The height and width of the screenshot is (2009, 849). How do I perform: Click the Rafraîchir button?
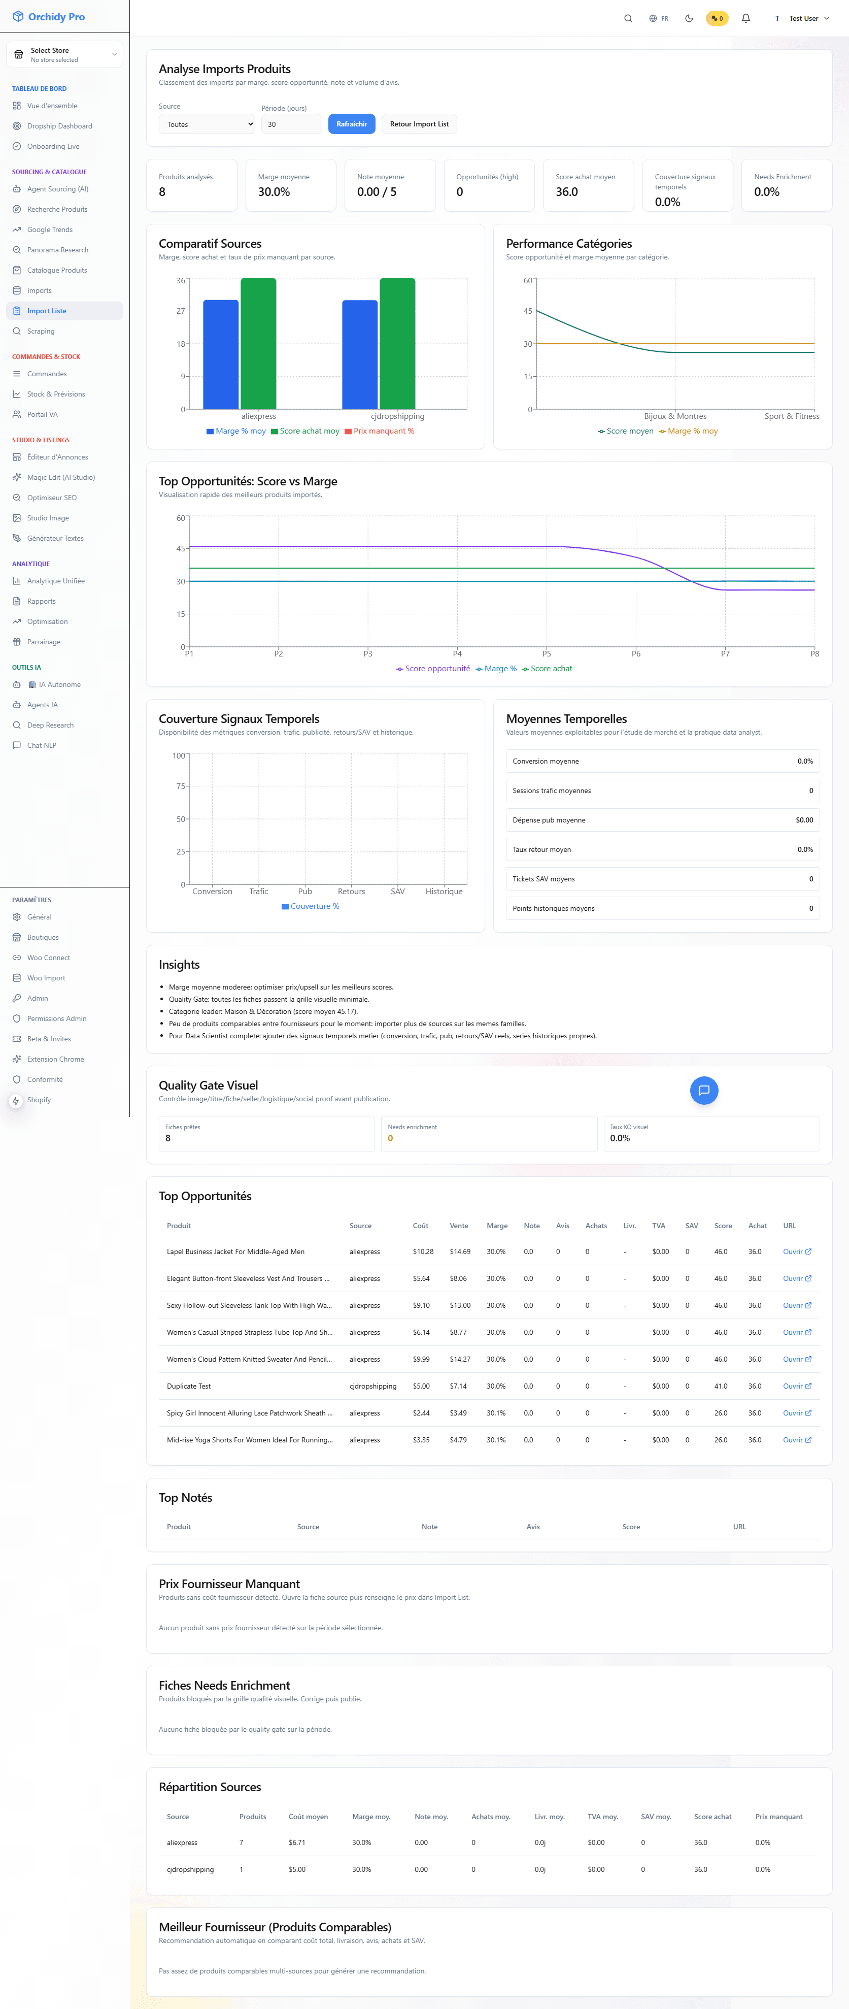pyautogui.click(x=352, y=124)
